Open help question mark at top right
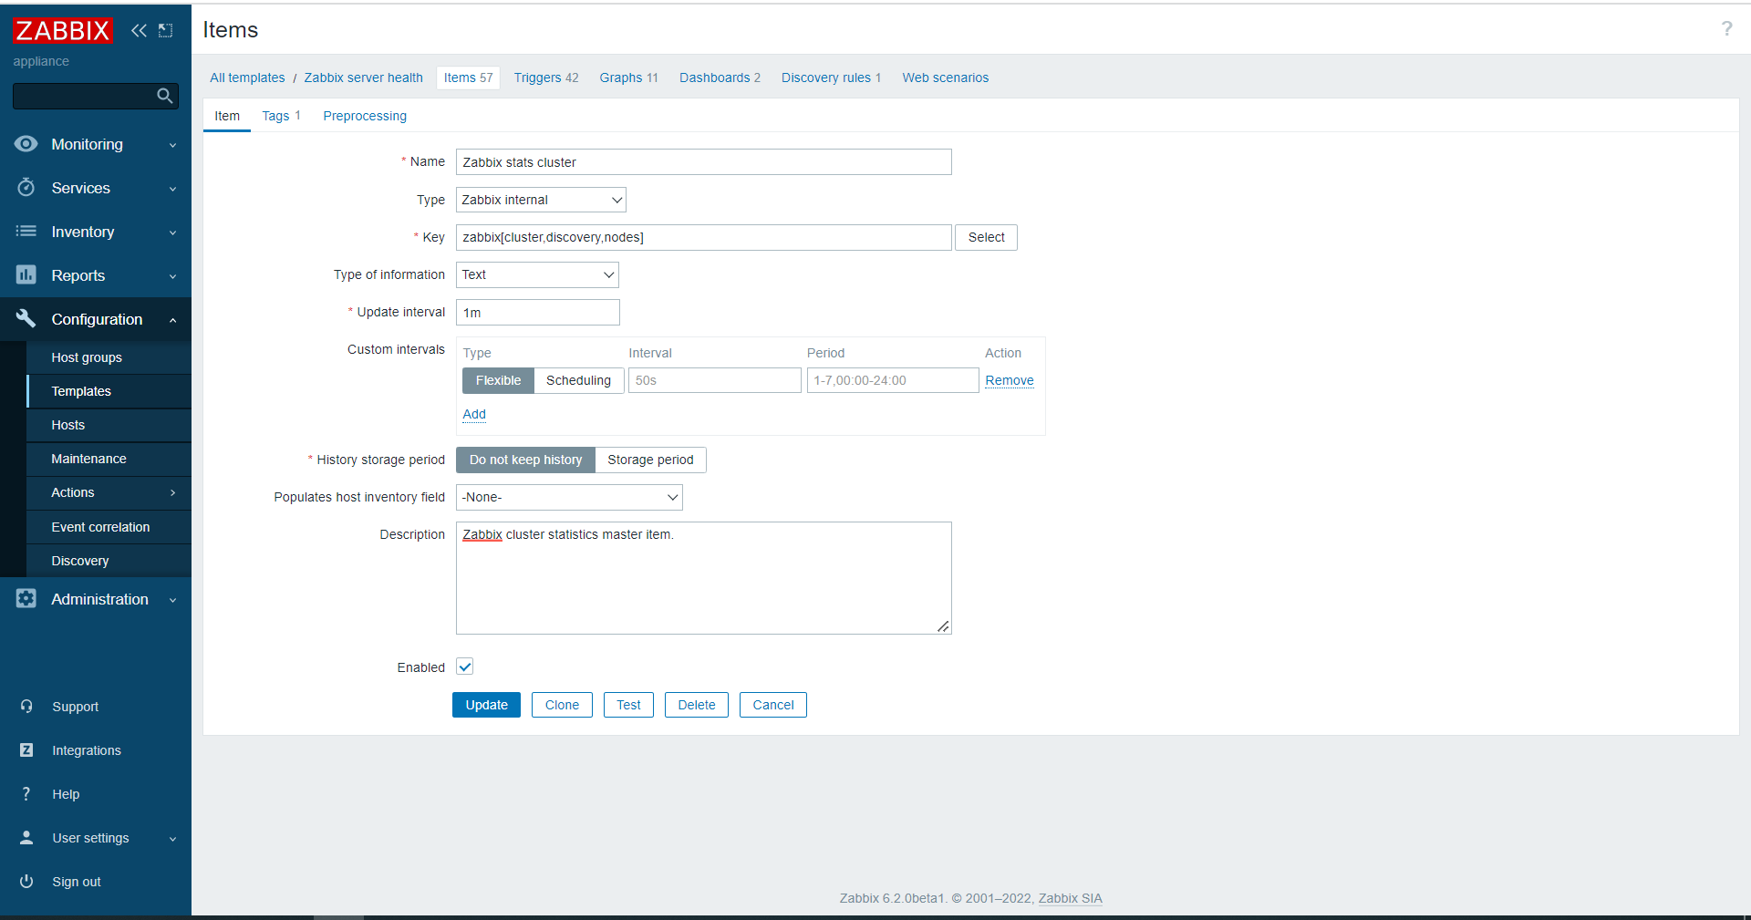This screenshot has height=920, width=1751. coord(1726,29)
